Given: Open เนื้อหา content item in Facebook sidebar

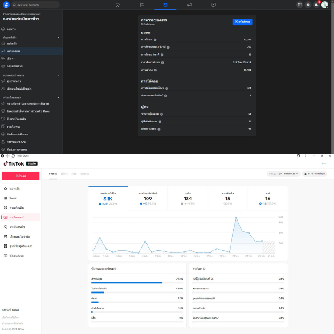Looking at the screenshot, I should 32,58.
